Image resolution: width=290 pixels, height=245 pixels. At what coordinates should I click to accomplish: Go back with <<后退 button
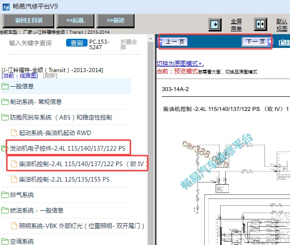(x=76, y=21)
